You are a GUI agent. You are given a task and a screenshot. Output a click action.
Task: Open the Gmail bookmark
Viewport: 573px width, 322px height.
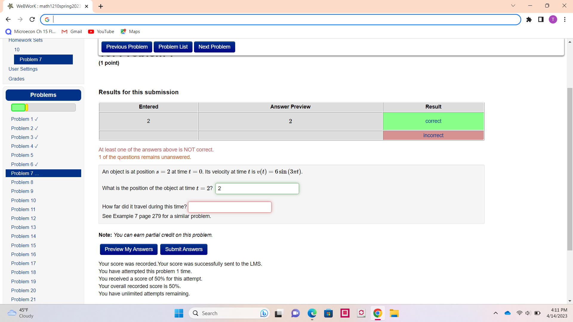pos(72,31)
